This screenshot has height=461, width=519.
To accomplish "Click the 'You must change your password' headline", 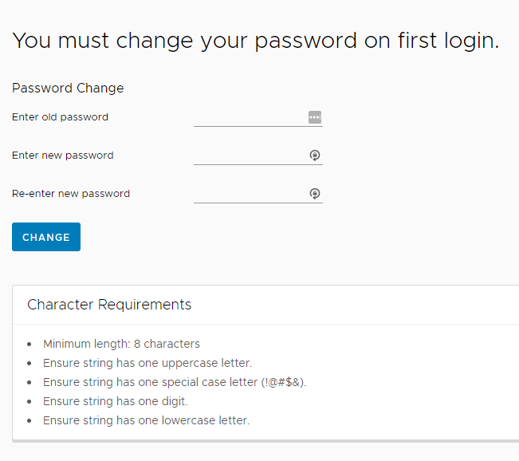I will tap(255, 41).
